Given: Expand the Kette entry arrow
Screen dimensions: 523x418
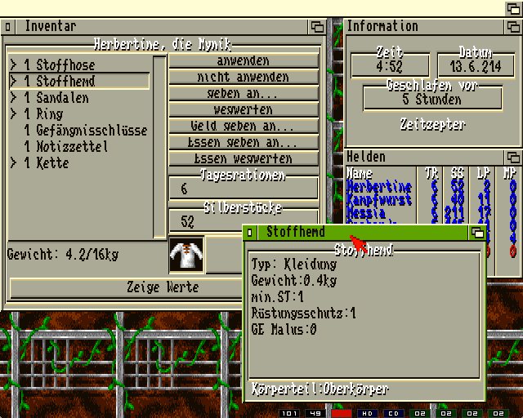Looking at the screenshot, I should point(14,163).
